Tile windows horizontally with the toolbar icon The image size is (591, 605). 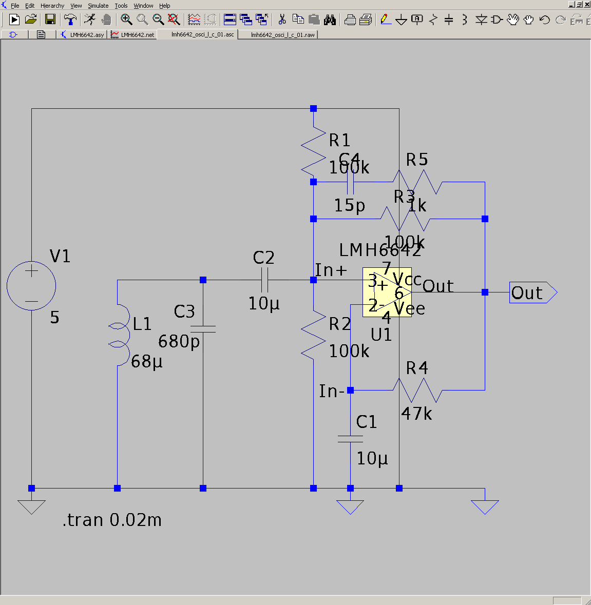[230, 19]
